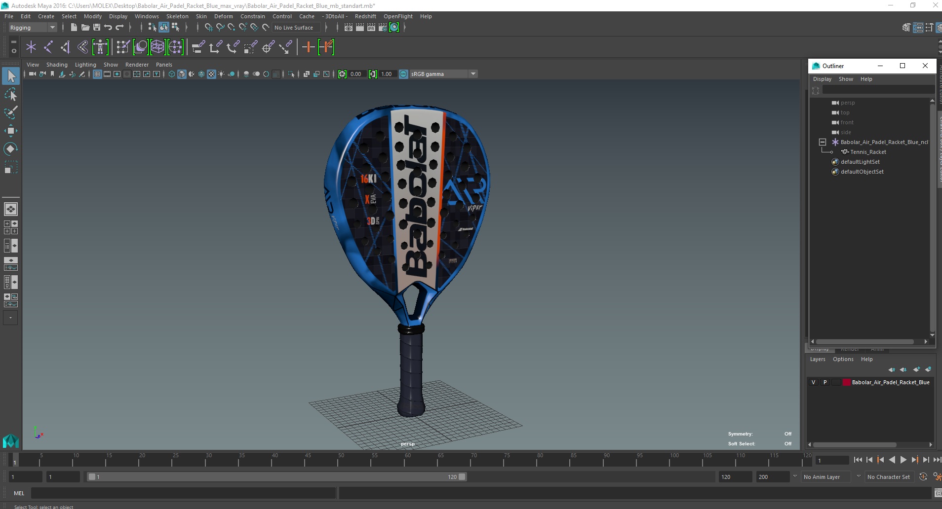Redo the last action
This screenshot has width=942, height=509.
(x=119, y=28)
